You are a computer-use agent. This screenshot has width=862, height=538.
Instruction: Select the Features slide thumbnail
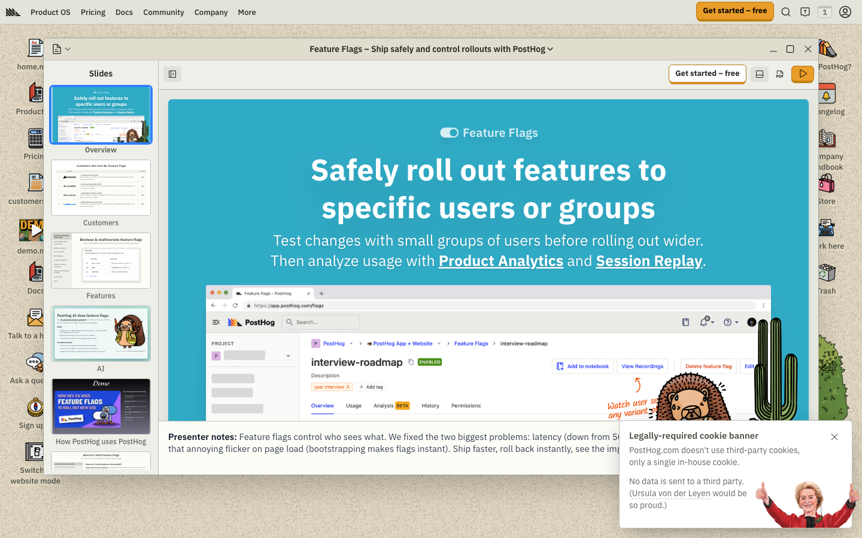click(101, 261)
